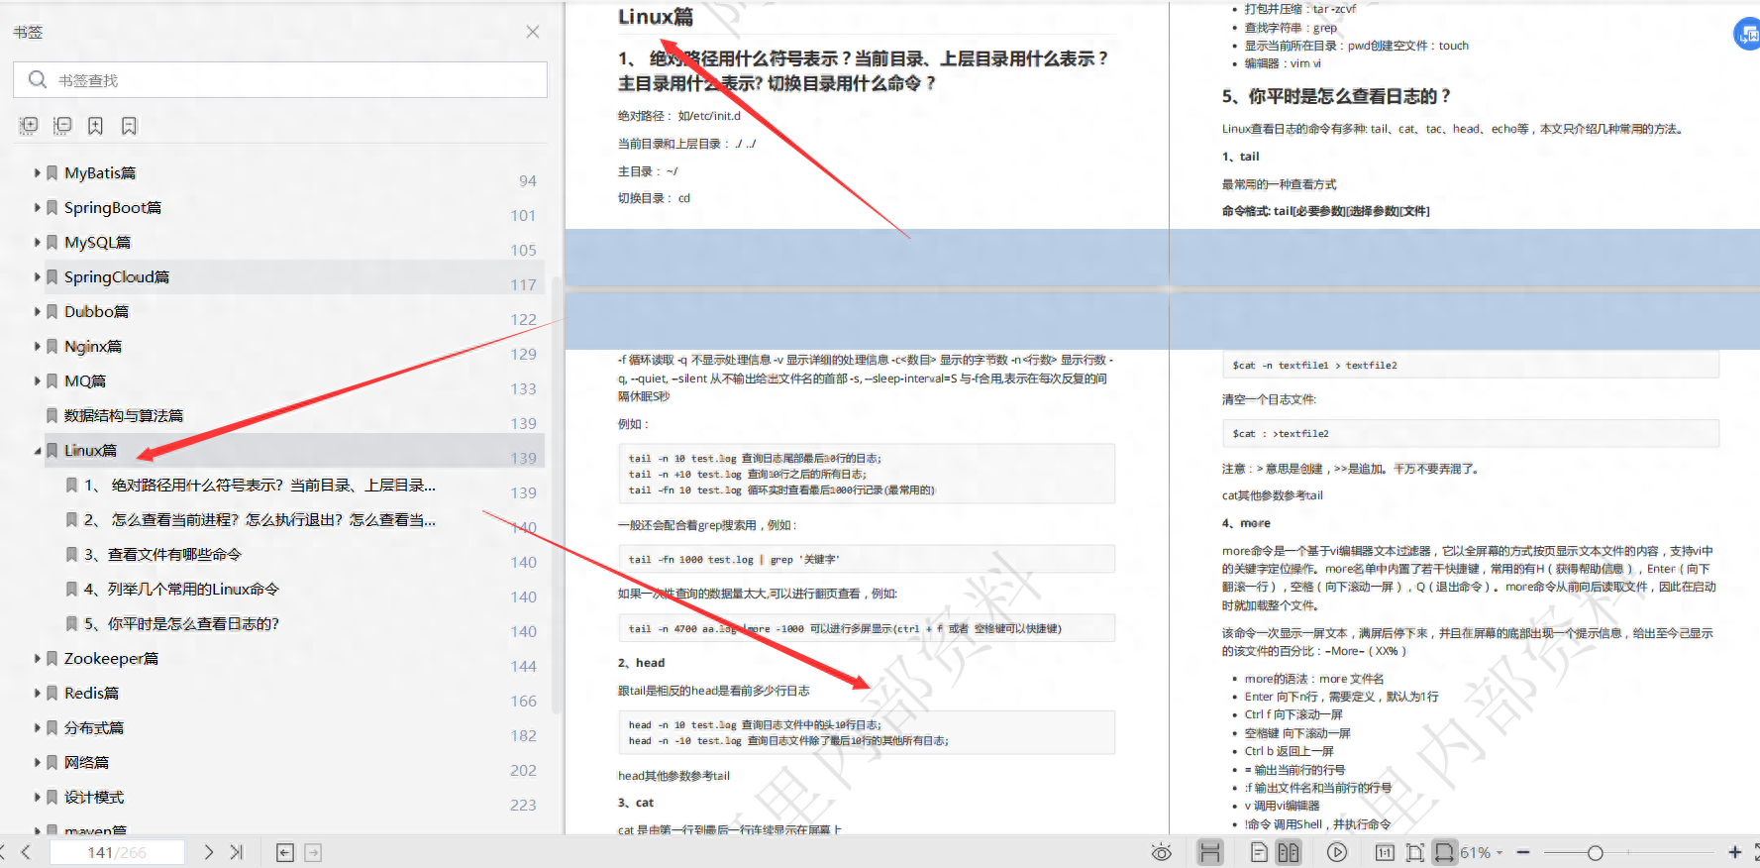Click the page number field 141/266

click(117, 852)
